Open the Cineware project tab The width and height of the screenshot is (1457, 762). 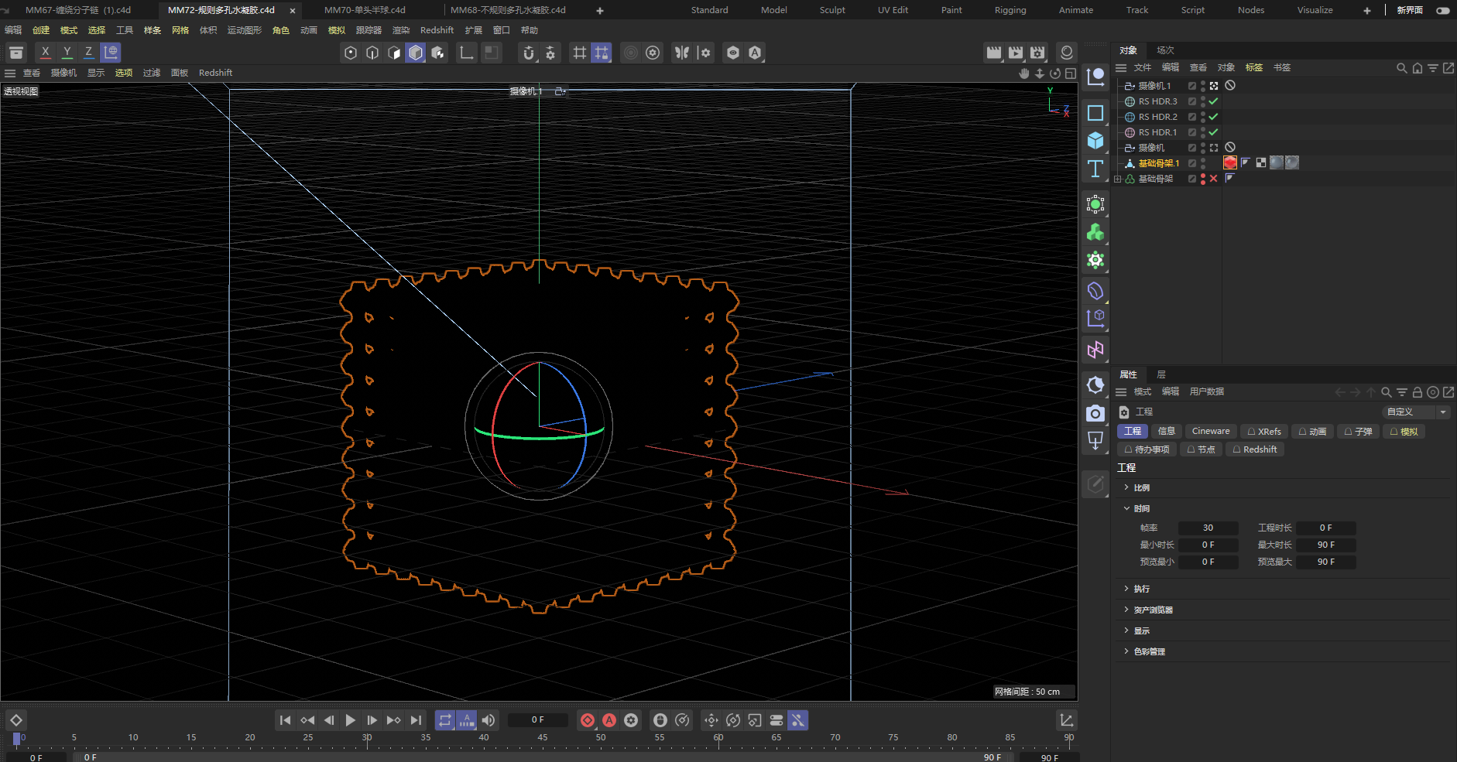(1211, 432)
